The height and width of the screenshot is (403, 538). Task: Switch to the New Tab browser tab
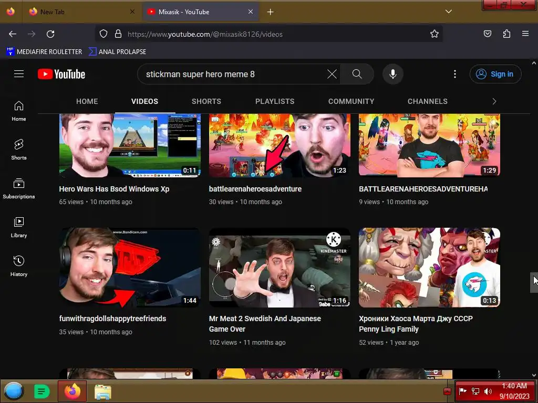pyautogui.click(x=82, y=12)
